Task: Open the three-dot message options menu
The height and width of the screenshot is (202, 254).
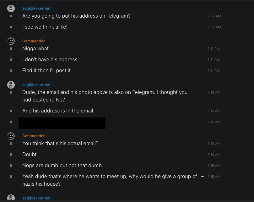Action: click(203, 177)
